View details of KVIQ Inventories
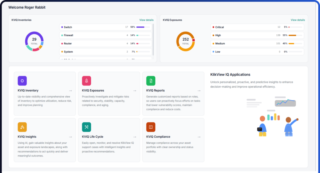Image resolution: width=320 pixels, height=173 pixels. coord(146,20)
